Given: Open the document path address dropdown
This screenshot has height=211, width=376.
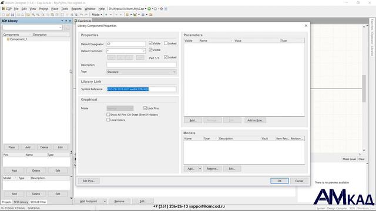Looking at the screenshot, I should [x=145, y=9].
